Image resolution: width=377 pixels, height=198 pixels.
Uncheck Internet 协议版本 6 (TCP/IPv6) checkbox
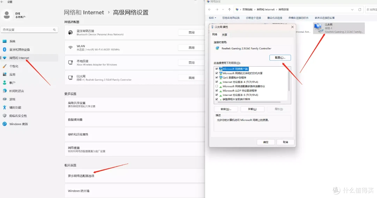click(x=217, y=95)
